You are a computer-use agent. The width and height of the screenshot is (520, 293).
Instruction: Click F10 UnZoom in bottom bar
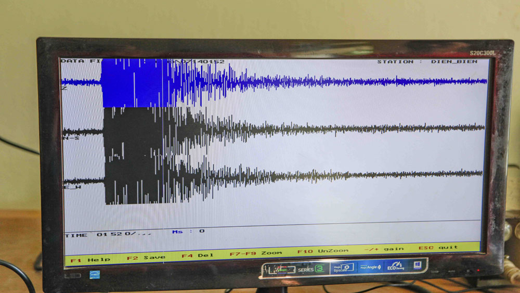click(322, 251)
